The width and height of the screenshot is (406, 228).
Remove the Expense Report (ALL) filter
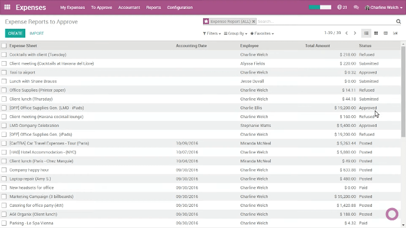(254, 22)
